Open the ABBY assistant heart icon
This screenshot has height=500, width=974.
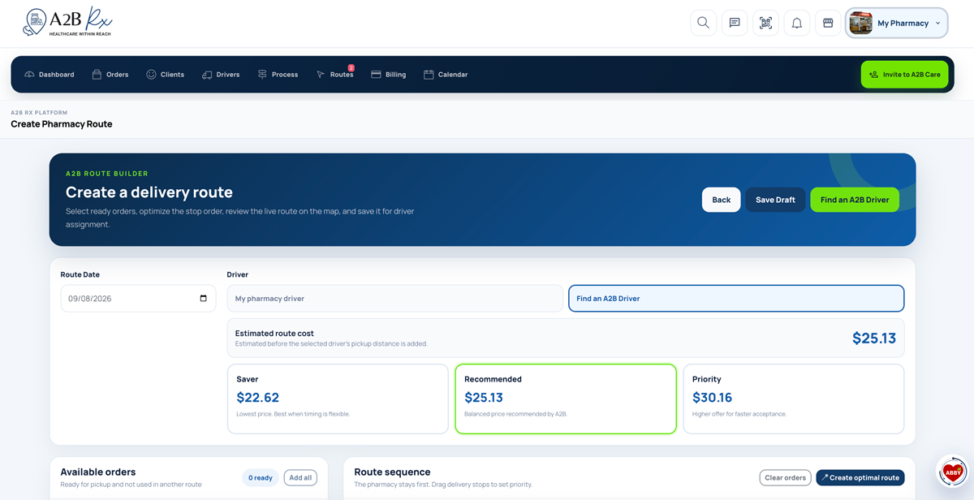953,472
